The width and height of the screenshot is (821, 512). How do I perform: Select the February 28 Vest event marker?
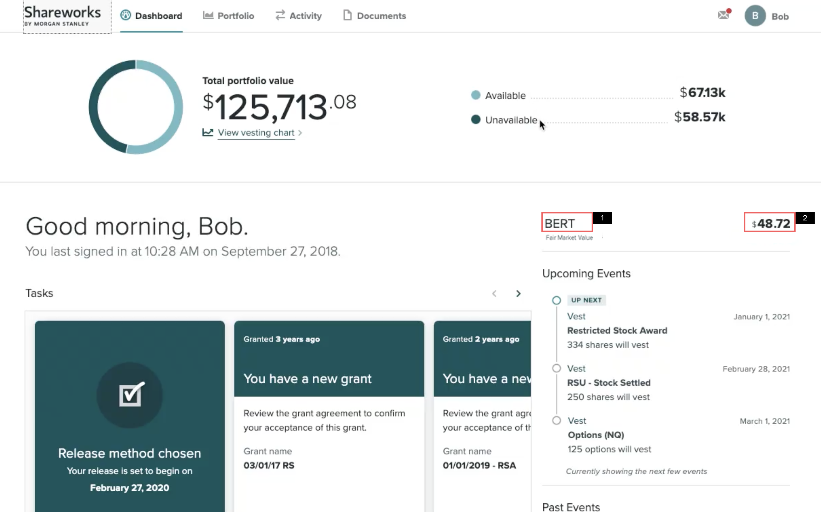556,368
